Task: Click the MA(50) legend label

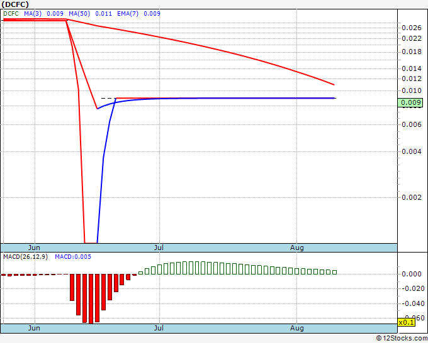Action: 79,14
